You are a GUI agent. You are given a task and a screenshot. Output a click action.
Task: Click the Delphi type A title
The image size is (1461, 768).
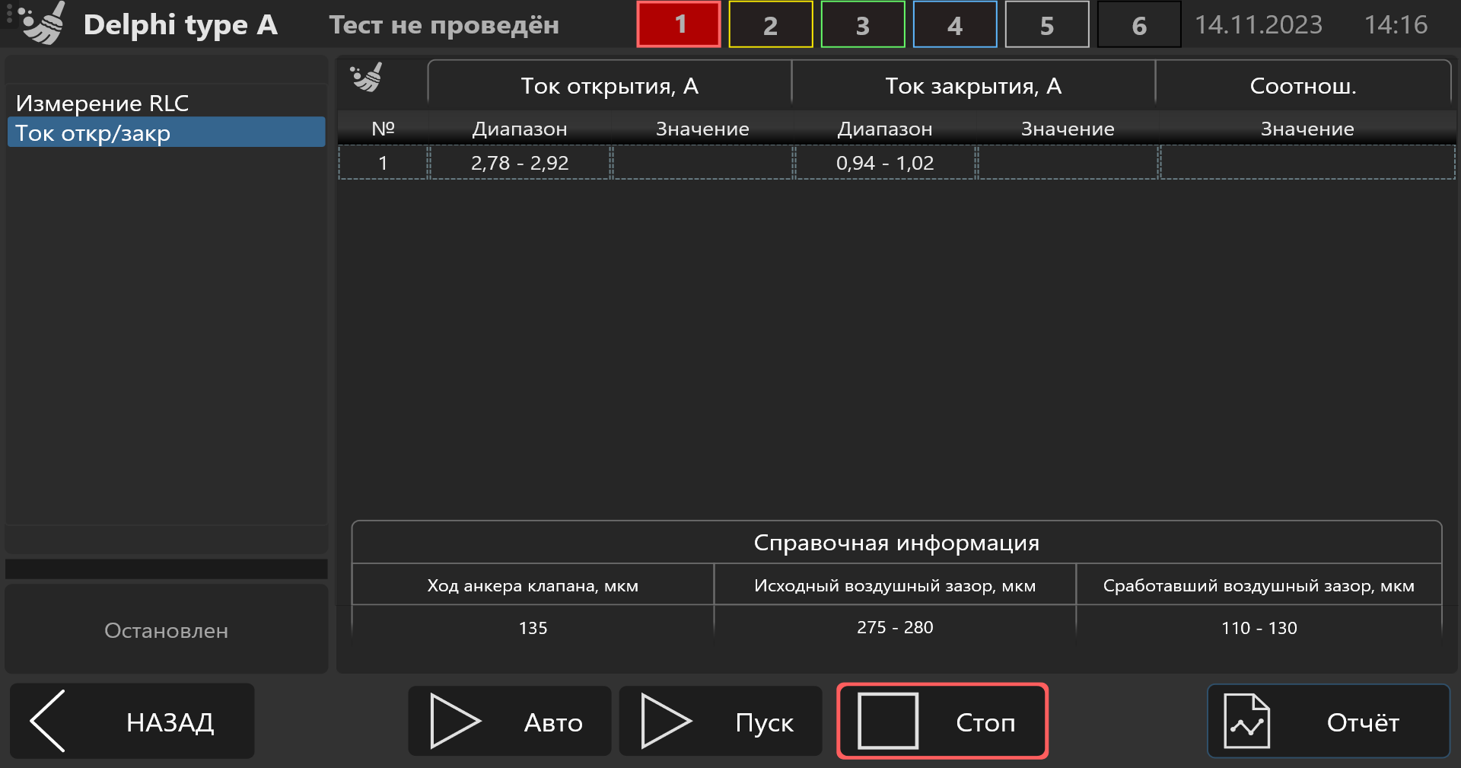(180, 25)
